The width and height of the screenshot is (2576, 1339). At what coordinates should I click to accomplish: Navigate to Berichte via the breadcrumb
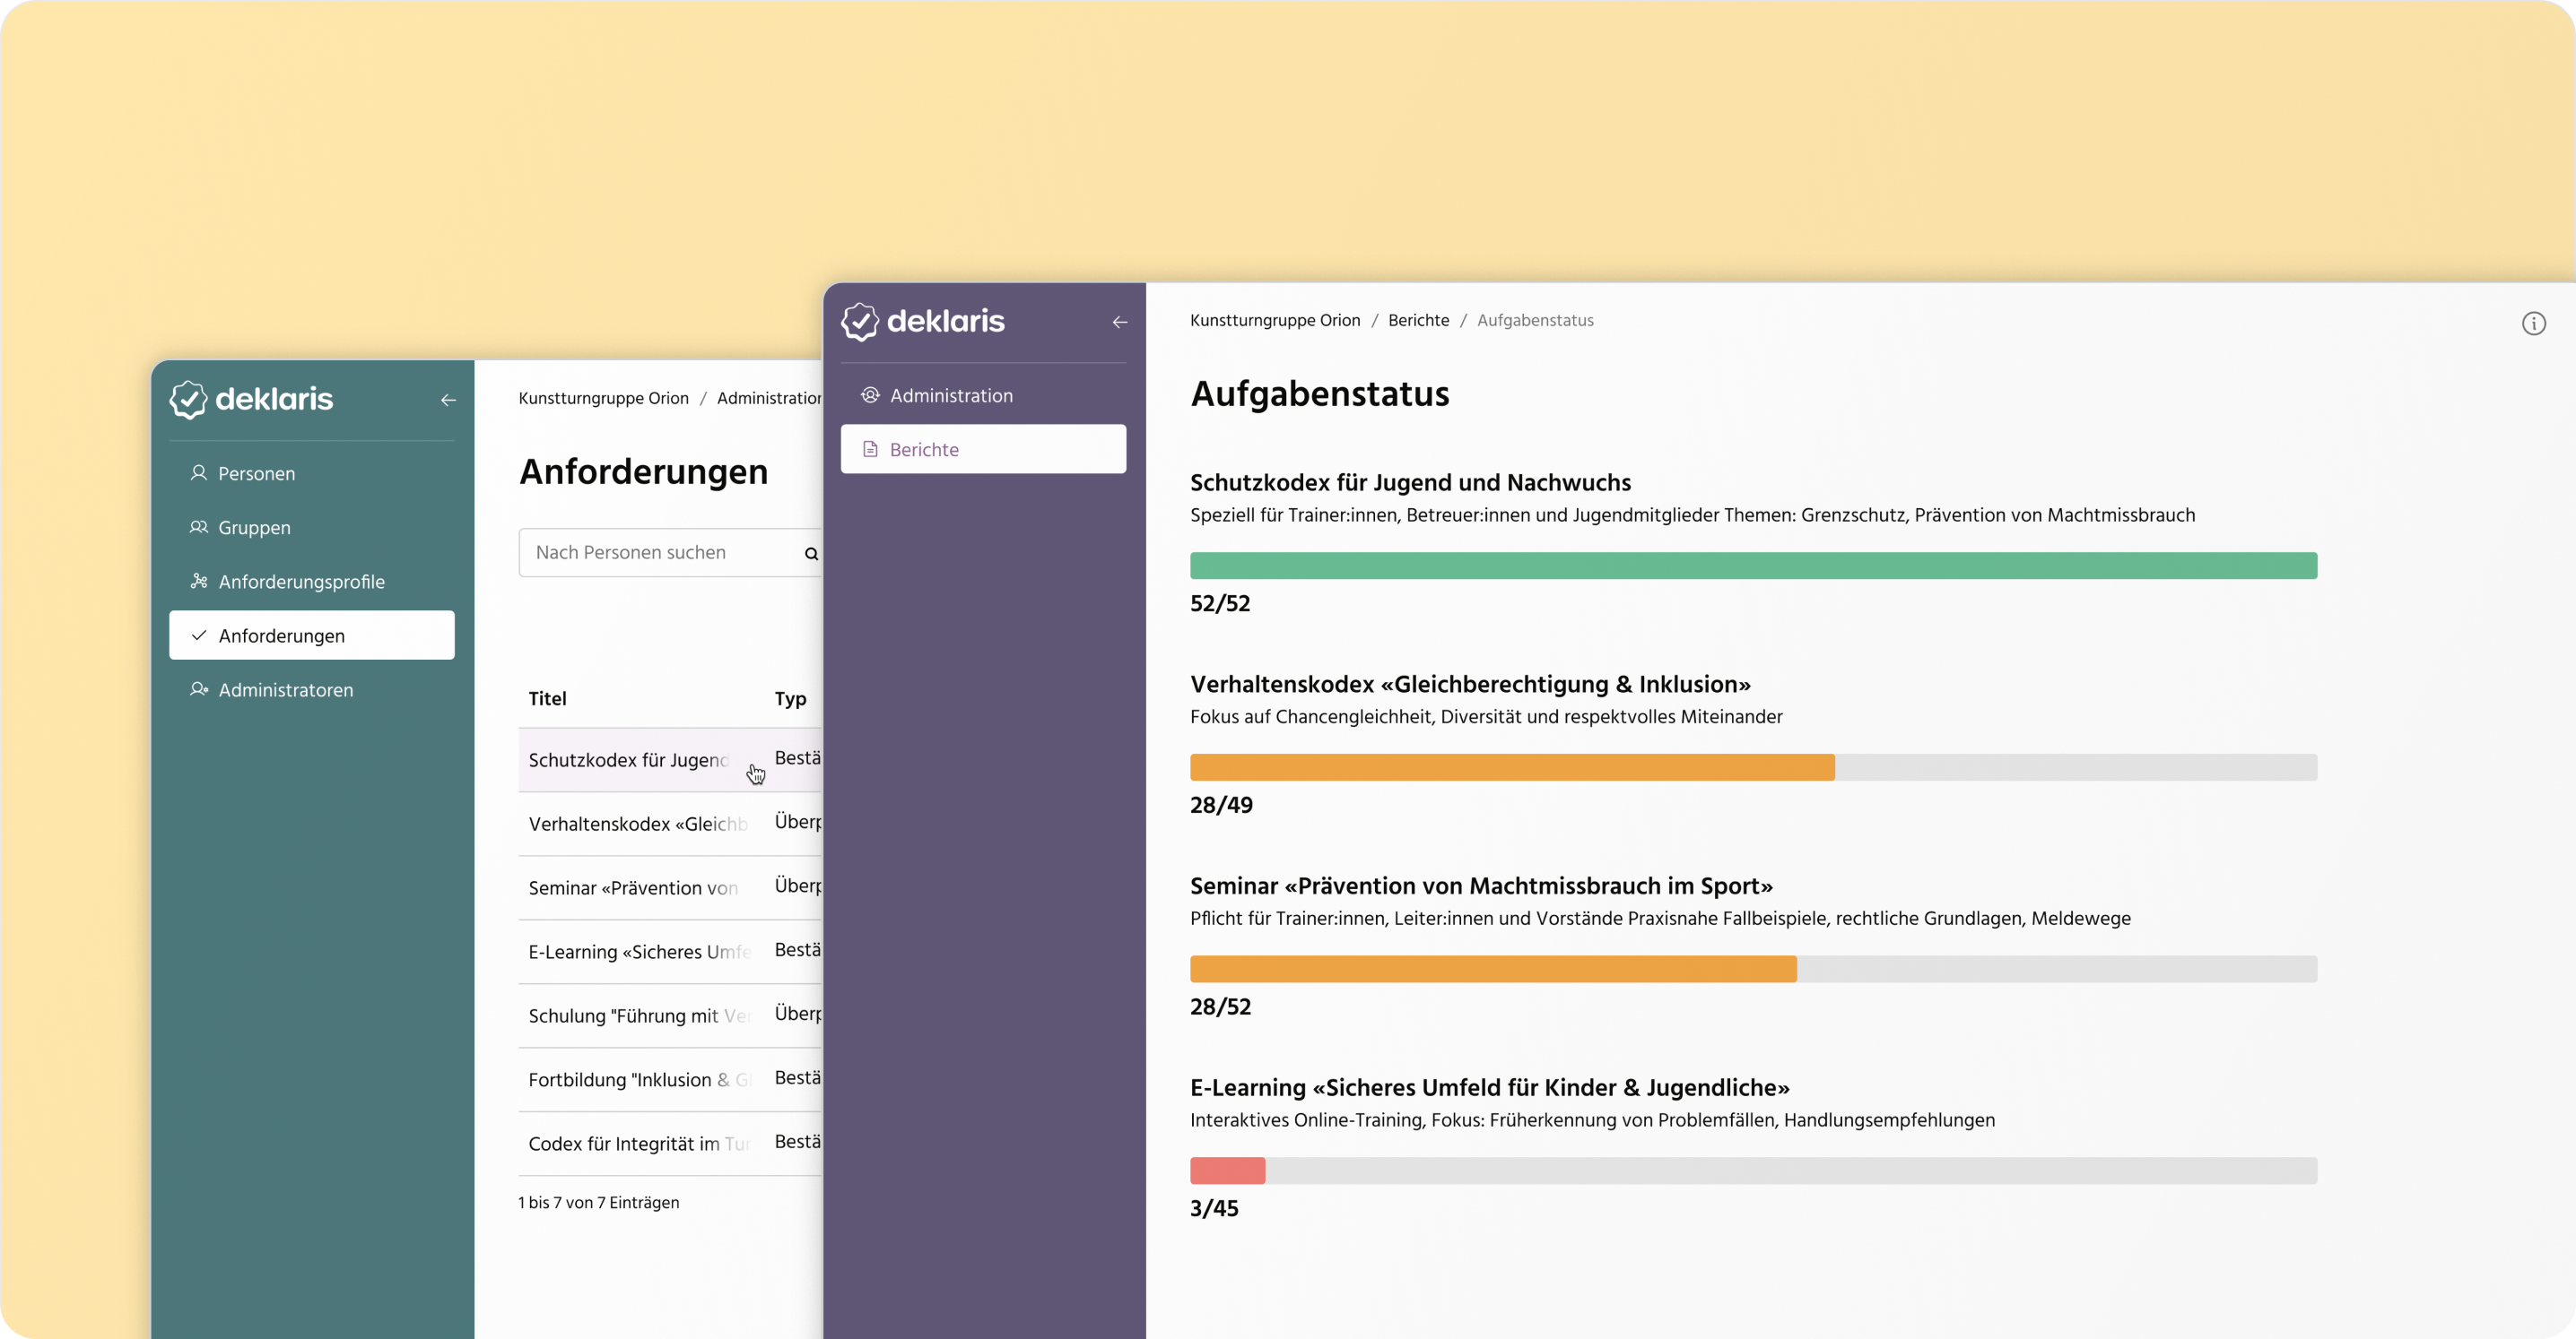[x=1418, y=320]
